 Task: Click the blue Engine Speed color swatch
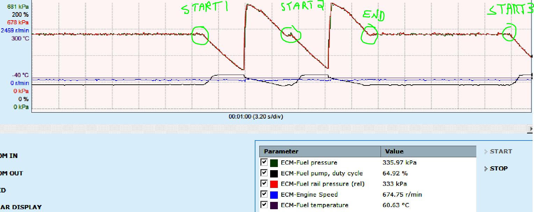tap(274, 195)
